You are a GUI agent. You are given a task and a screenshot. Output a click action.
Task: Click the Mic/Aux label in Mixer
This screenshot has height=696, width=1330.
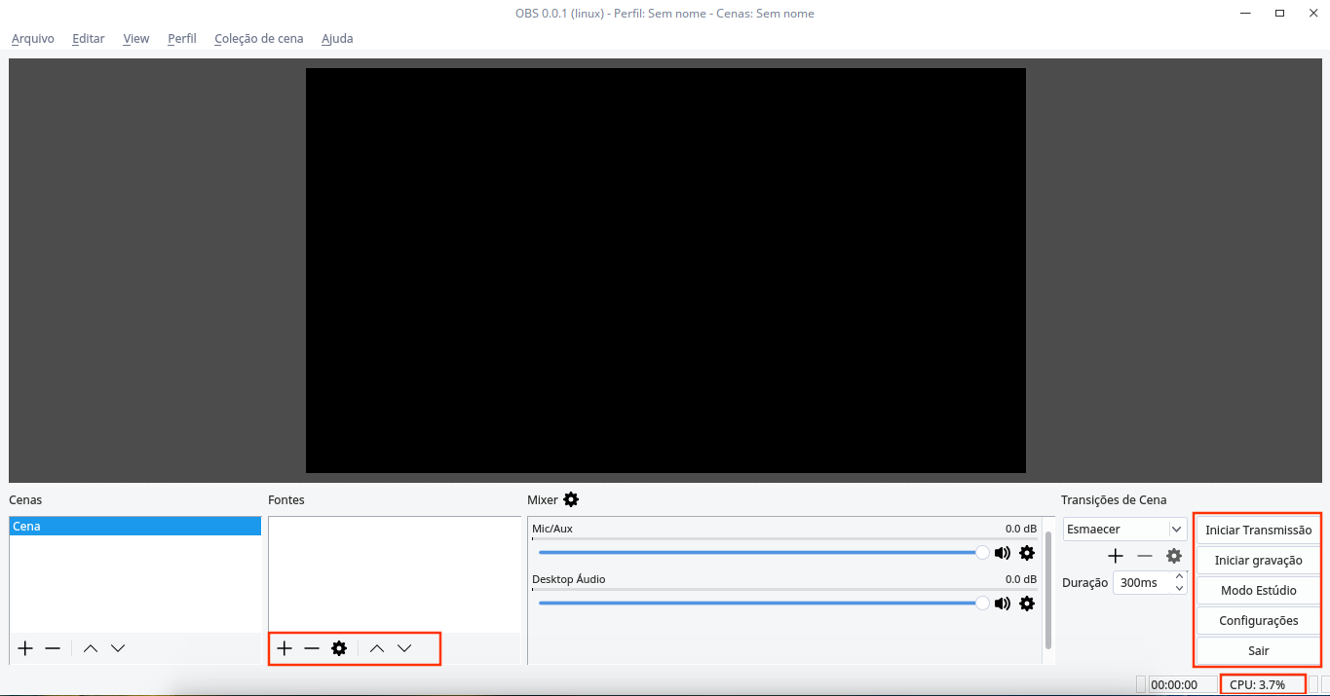coord(552,529)
